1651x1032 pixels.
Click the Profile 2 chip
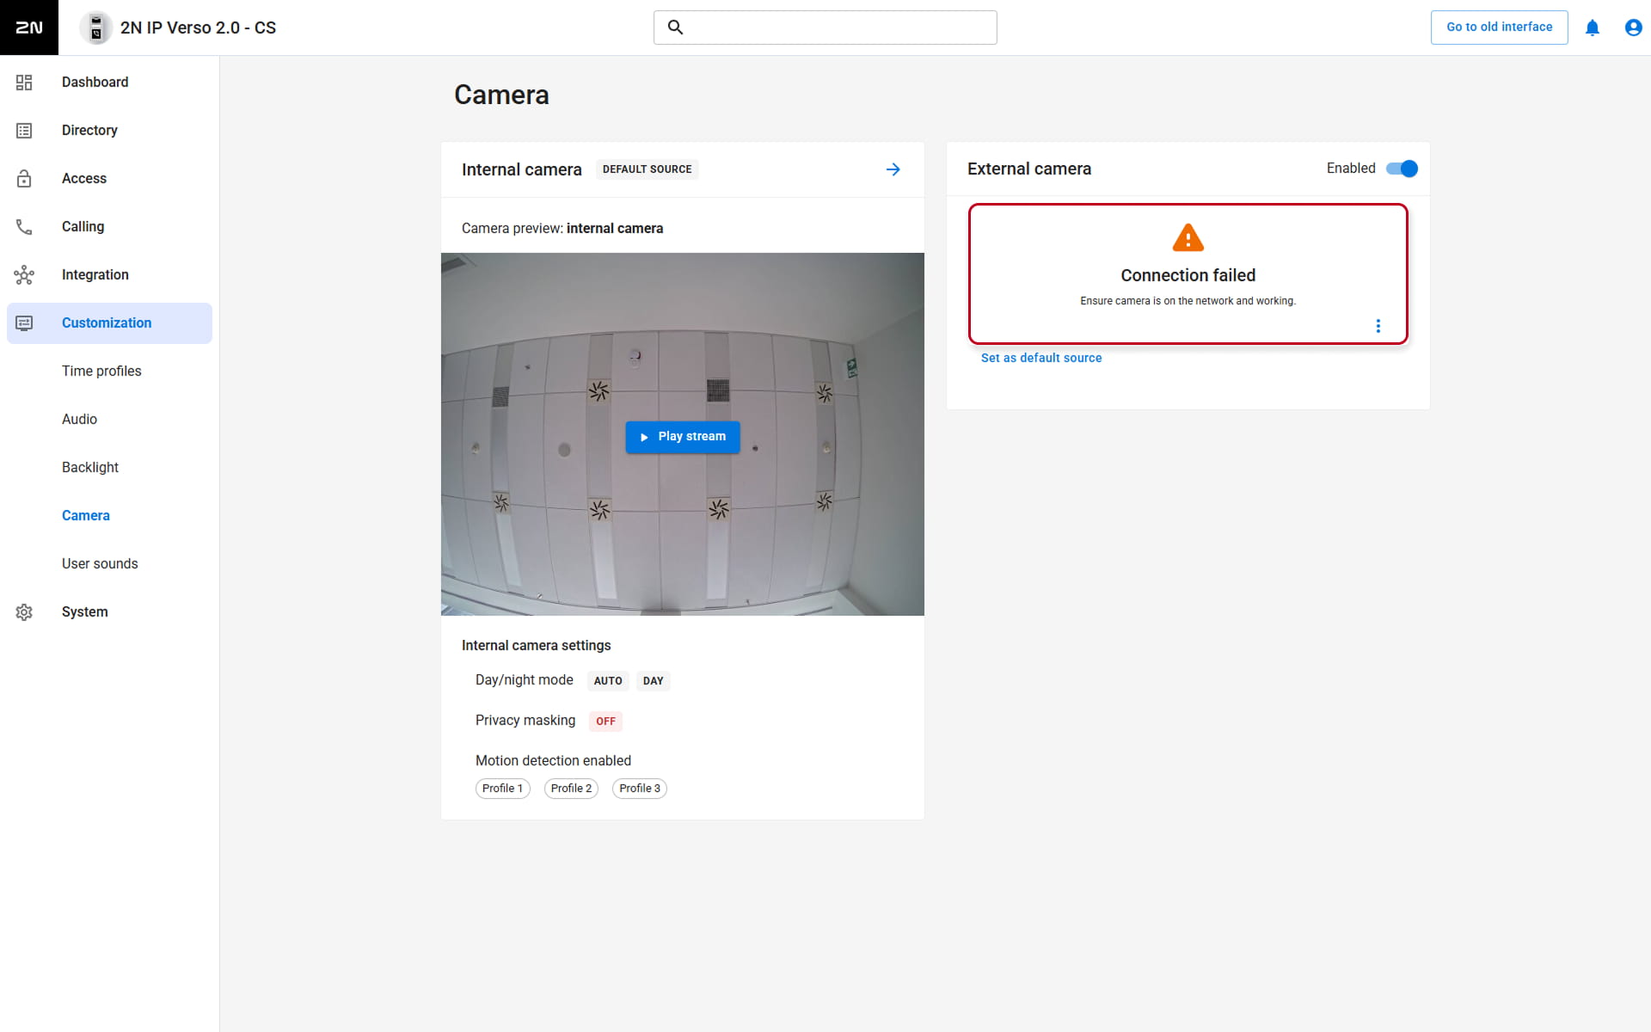click(571, 789)
